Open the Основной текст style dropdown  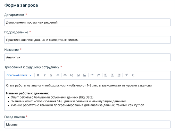[x=19, y=75]
